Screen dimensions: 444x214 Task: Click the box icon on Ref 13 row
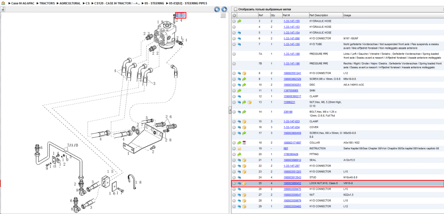coord(250,102)
